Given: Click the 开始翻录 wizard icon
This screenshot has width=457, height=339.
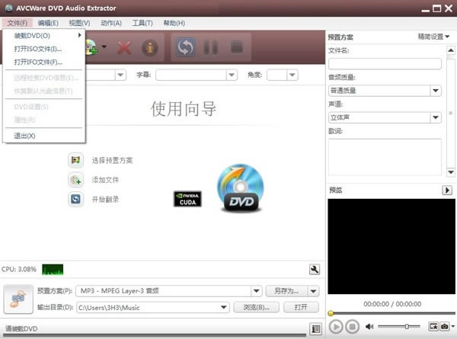Looking at the screenshot, I should (75, 199).
